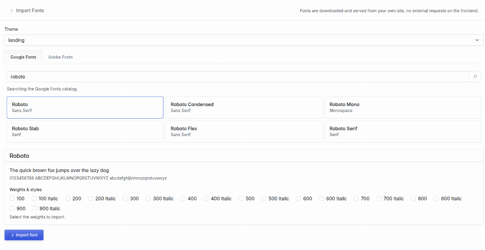
Task: Select the 800 weight checkbox
Action: [413, 198]
